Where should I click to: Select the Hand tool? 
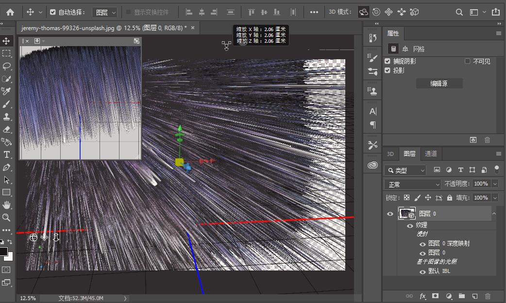[x=7, y=205]
